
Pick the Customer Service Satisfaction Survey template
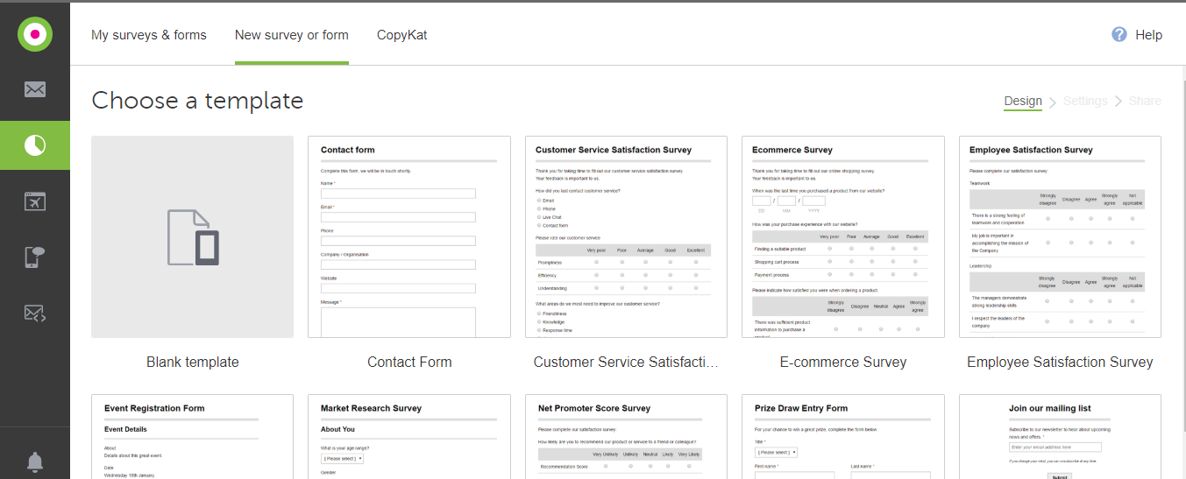click(626, 236)
